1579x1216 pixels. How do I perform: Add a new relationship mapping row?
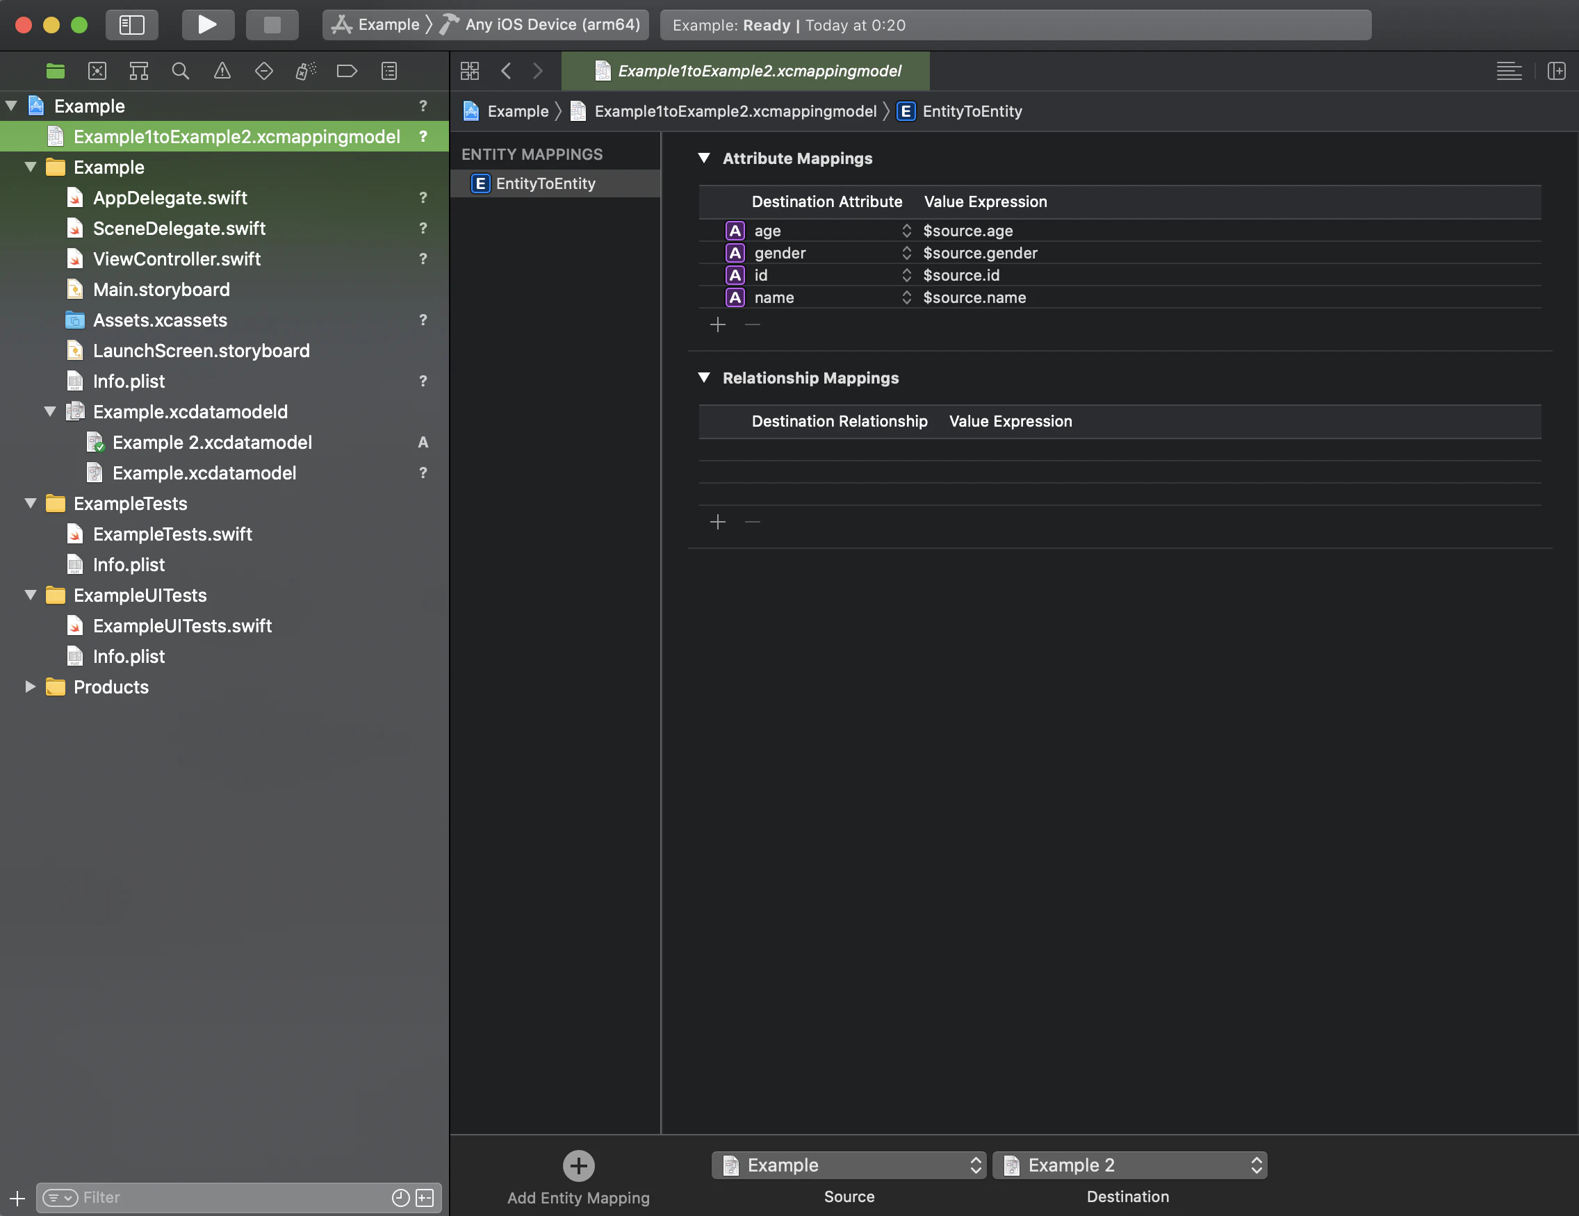click(718, 522)
